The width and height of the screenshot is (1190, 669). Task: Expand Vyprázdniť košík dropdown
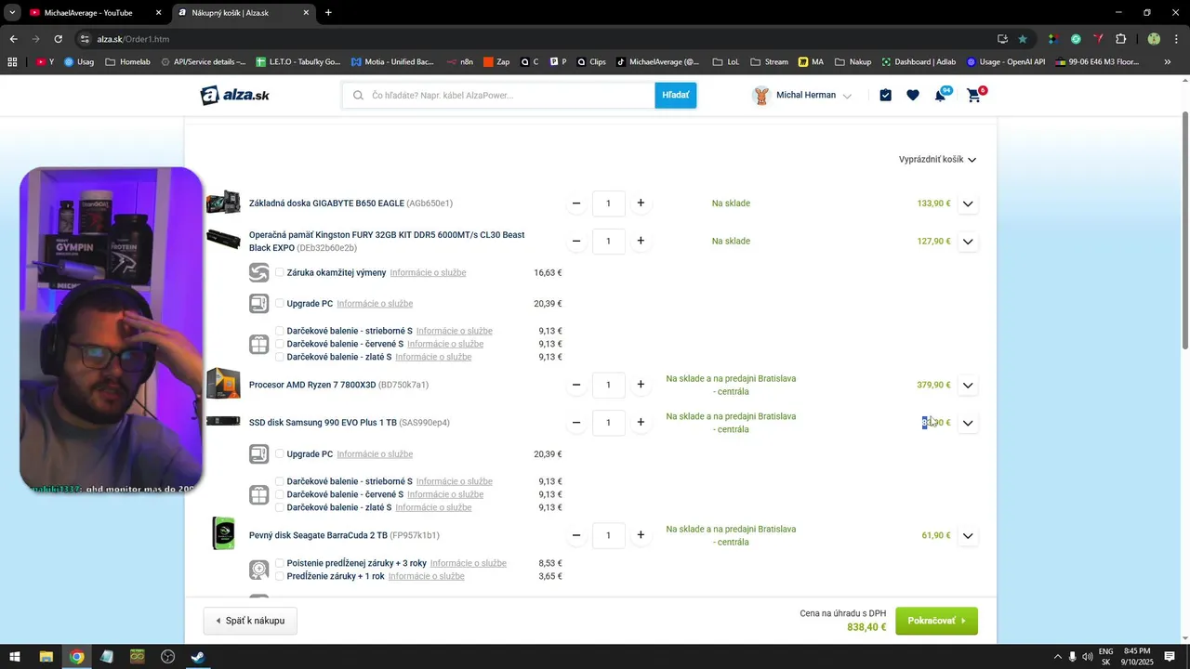click(937, 160)
